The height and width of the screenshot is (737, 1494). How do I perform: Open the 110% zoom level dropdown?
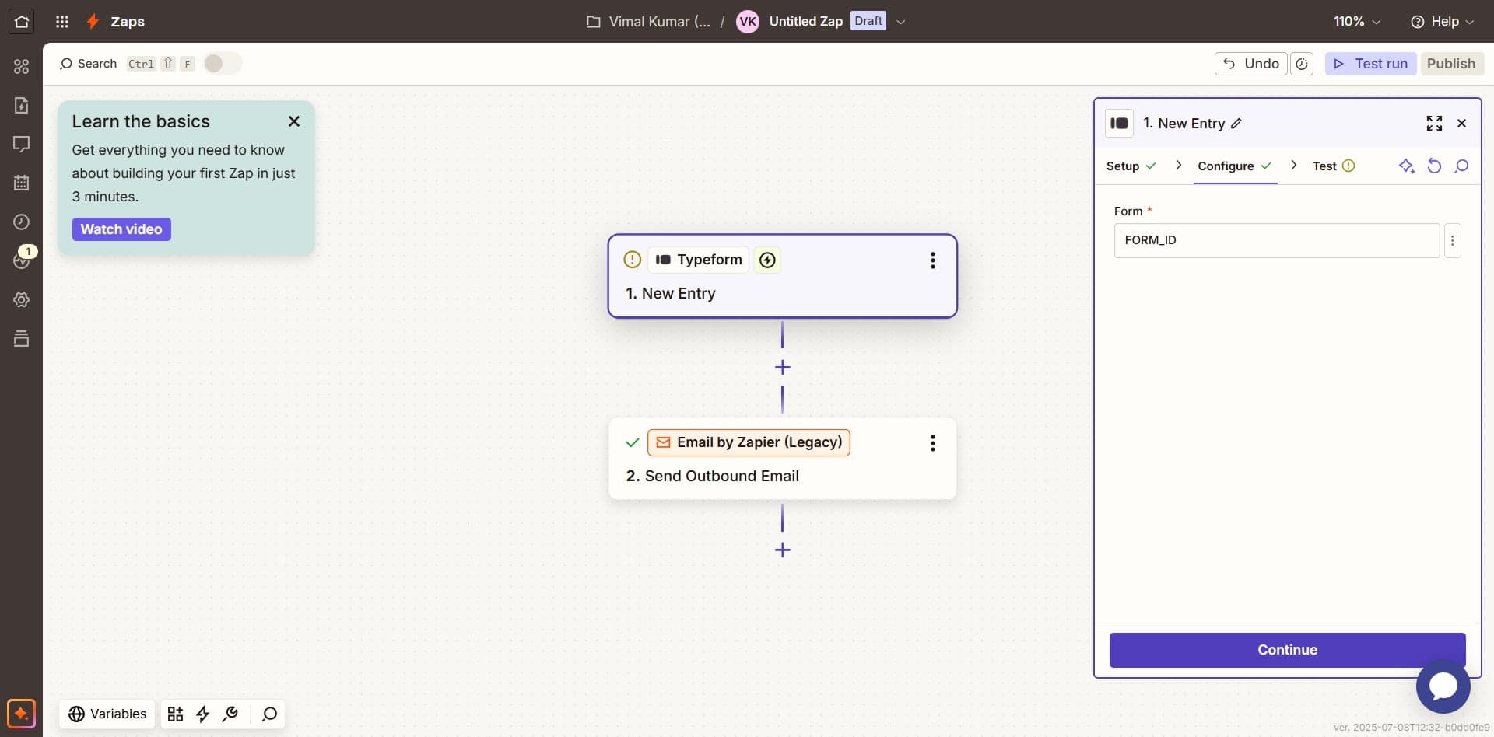point(1356,22)
